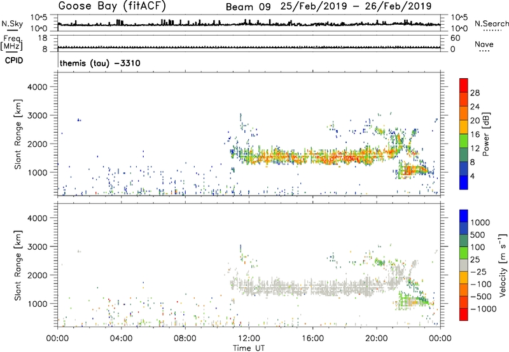Click the "16:00" time tick label
Viewport: 509px width, 352px height.
312,338
